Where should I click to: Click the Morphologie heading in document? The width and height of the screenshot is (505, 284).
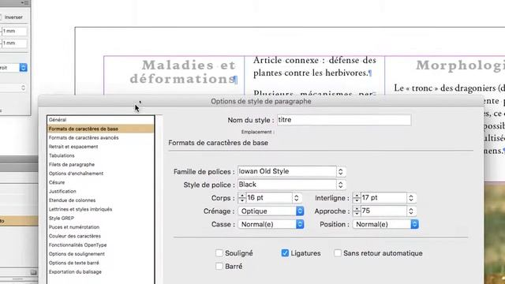(x=460, y=65)
